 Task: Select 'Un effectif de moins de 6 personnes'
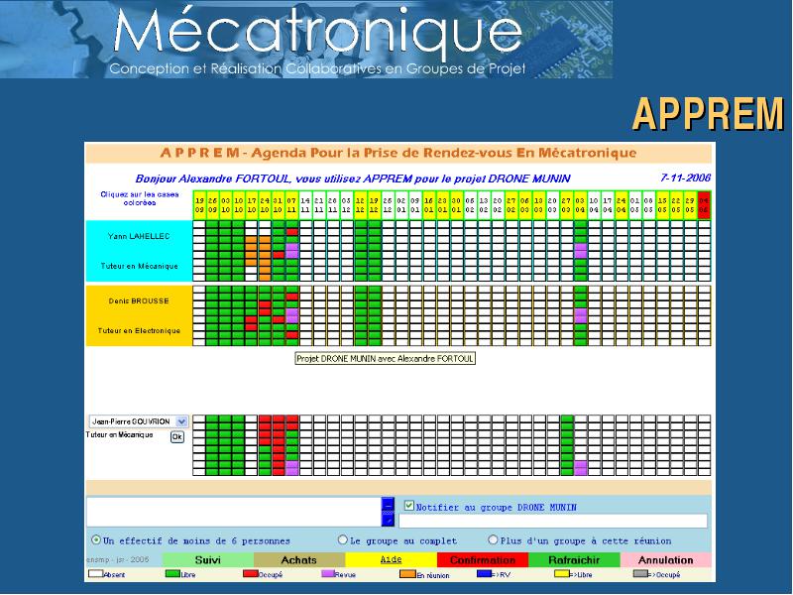[x=95, y=539]
